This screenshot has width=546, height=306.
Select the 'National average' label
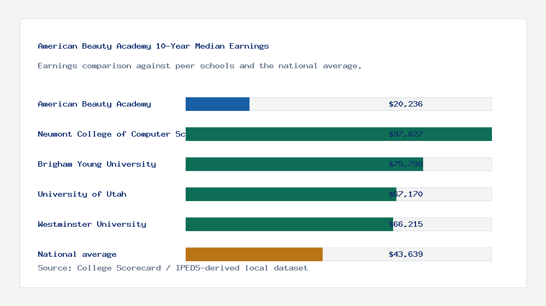tap(77, 255)
